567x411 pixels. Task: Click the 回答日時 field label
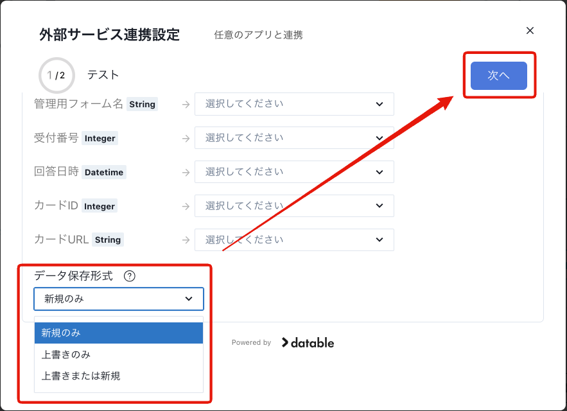[56, 171]
